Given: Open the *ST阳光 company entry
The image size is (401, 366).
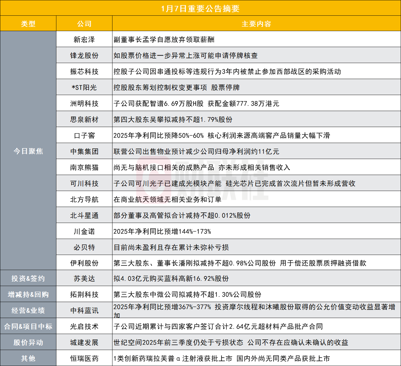Looking at the screenshot, I should tap(84, 87).
